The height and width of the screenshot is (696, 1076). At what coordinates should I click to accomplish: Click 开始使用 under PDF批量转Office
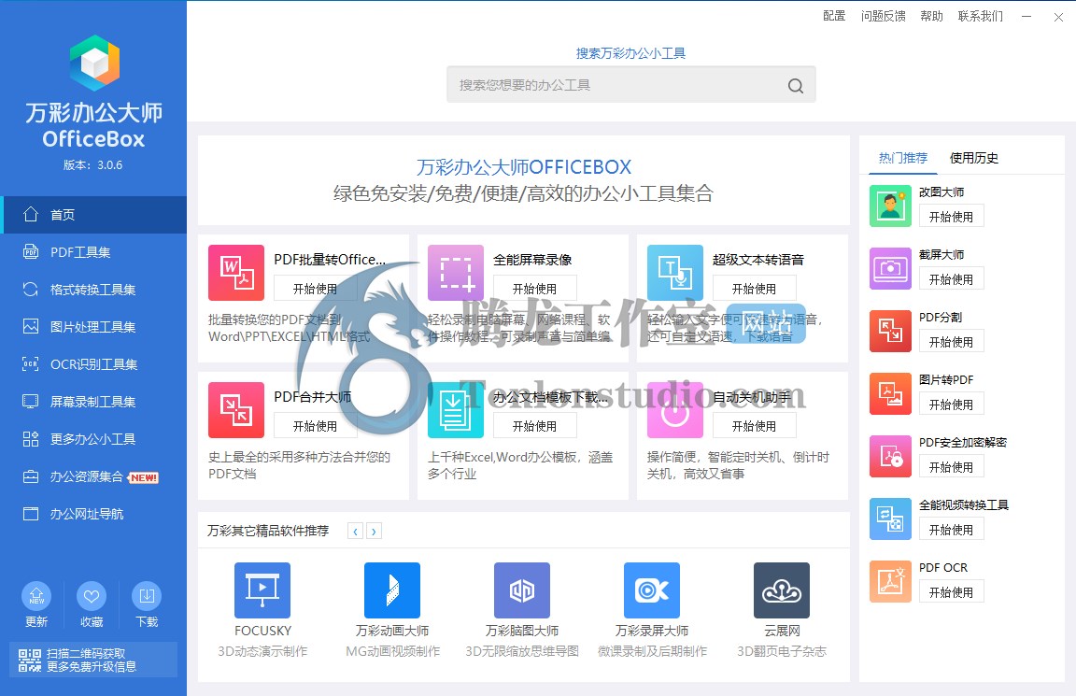coord(315,289)
